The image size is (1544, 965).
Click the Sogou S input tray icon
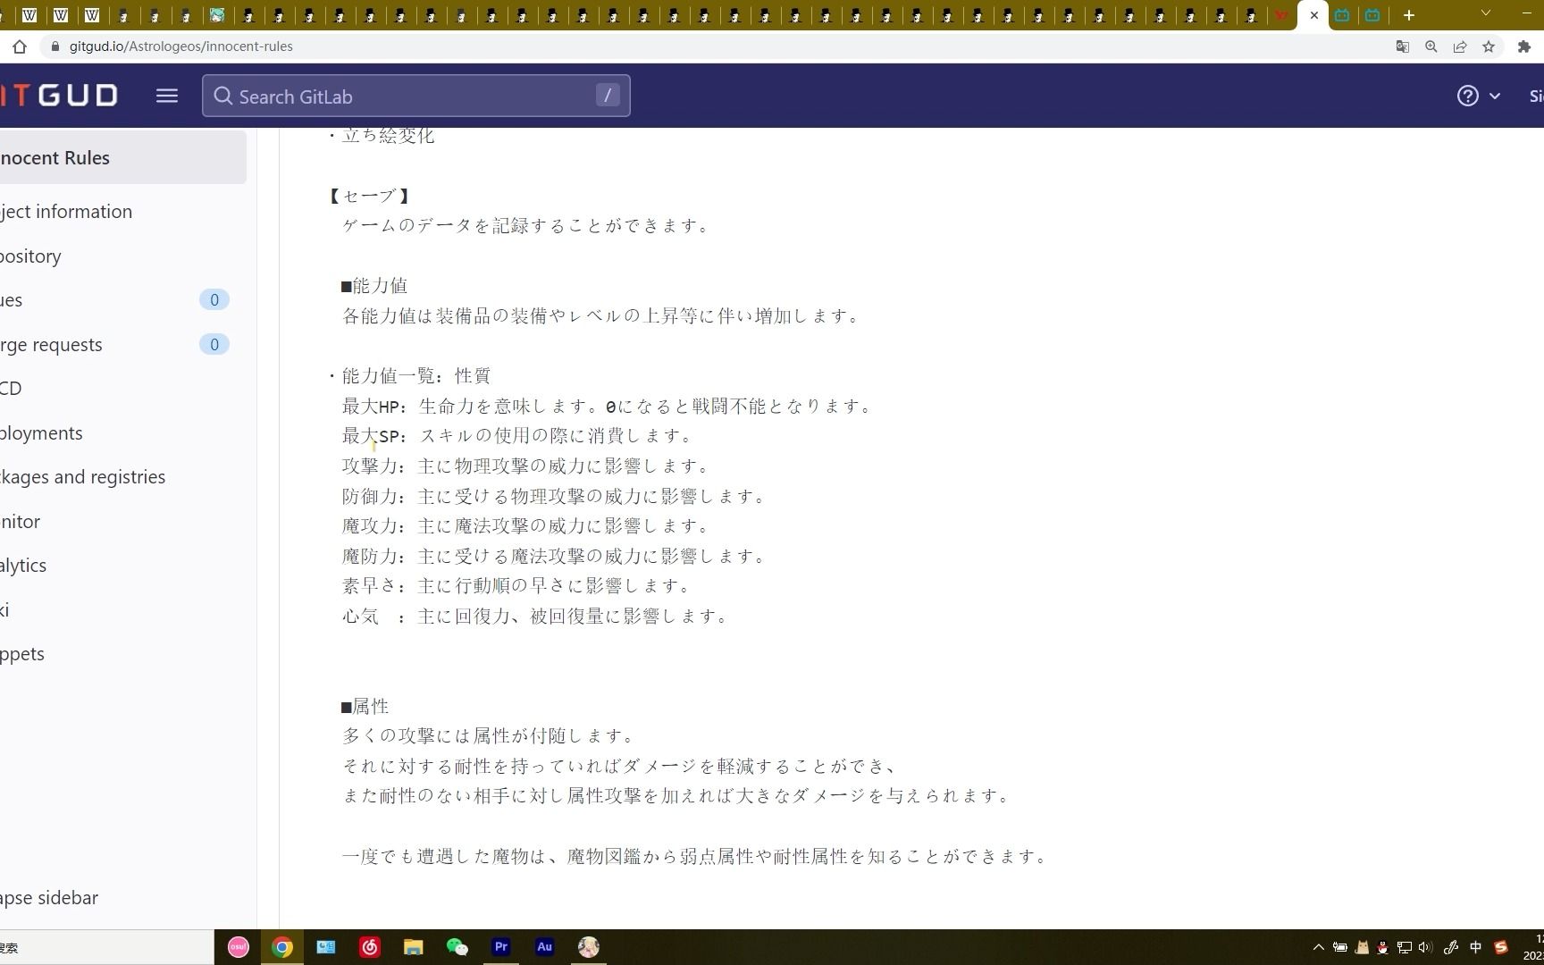coord(1501,947)
